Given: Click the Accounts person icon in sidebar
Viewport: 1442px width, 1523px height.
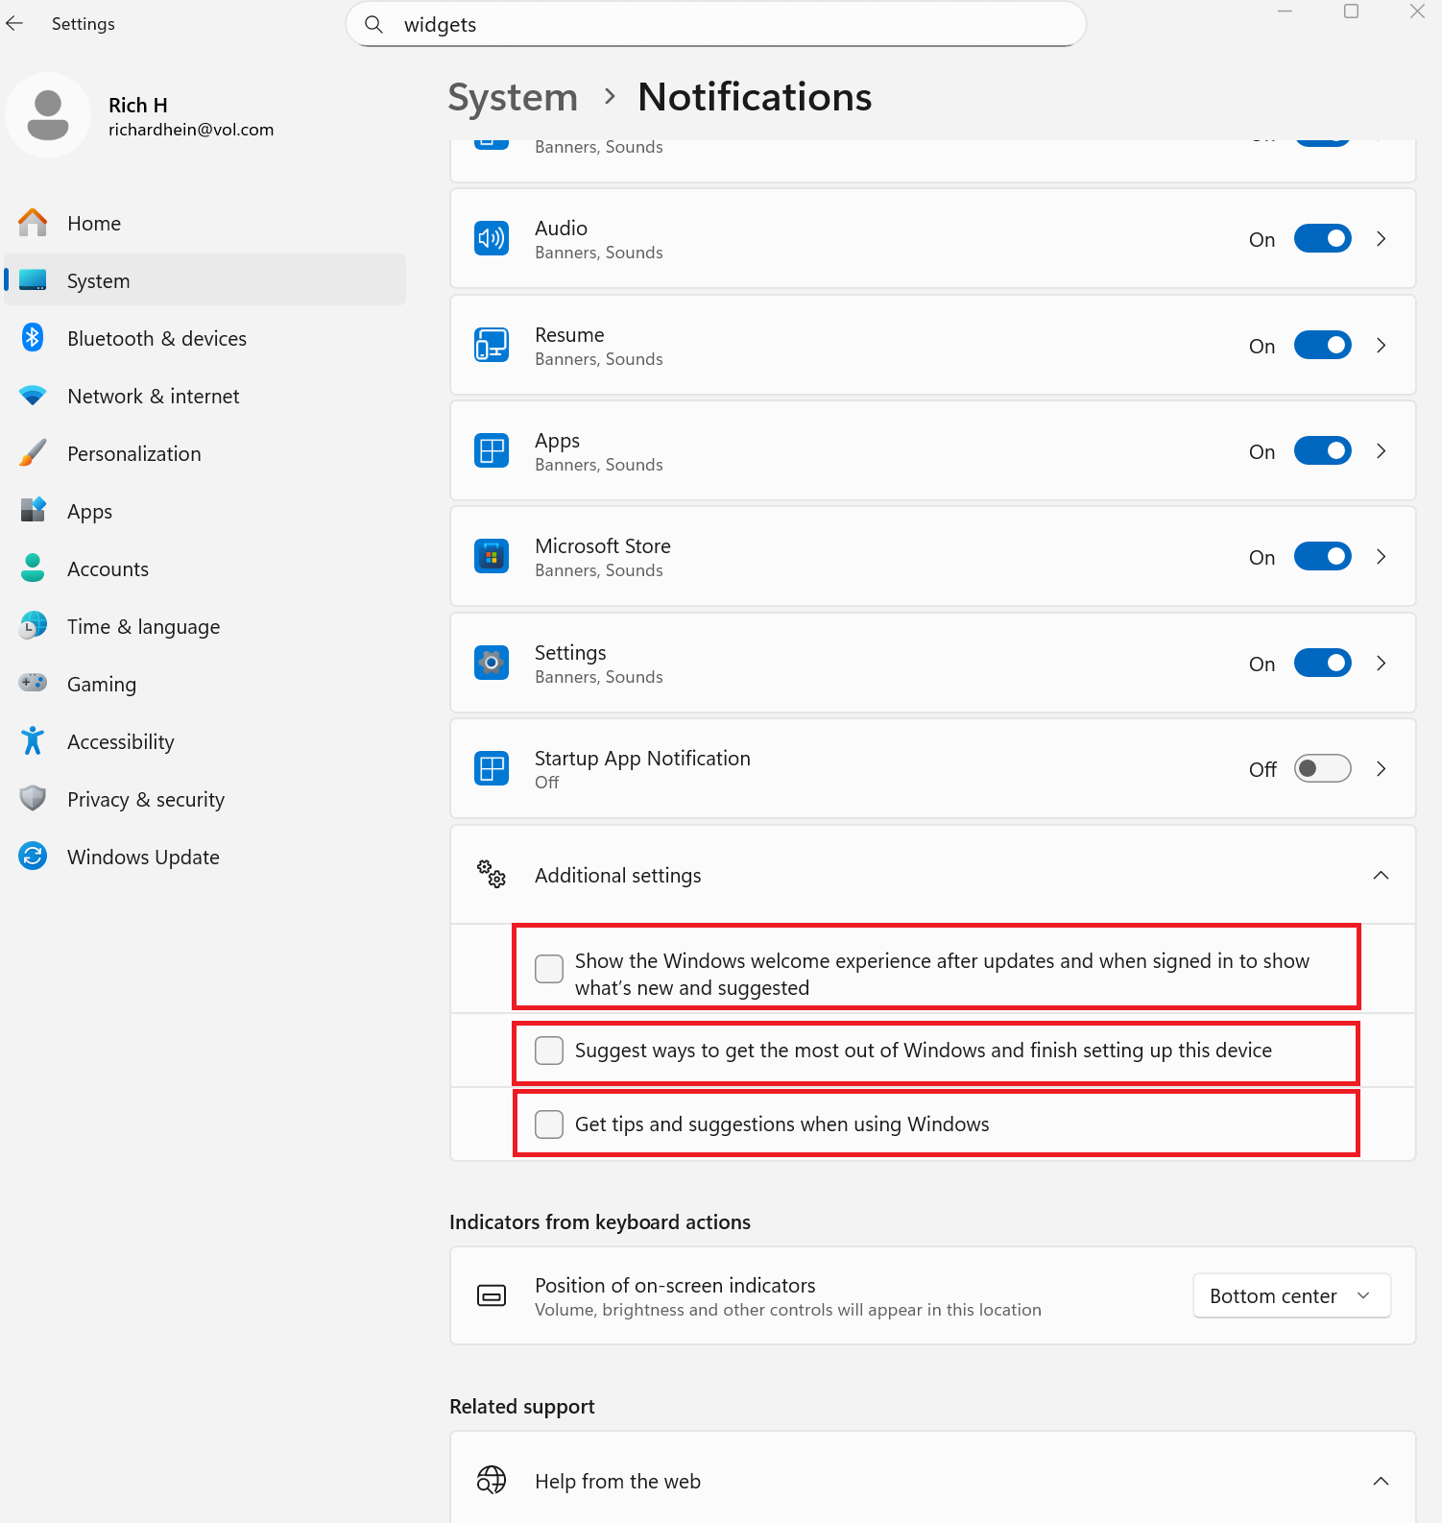Looking at the screenshot, I should click(33, 568).
